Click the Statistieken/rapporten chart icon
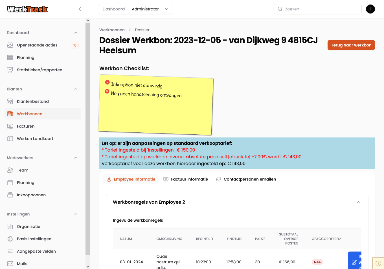 (x=10, y=70)
